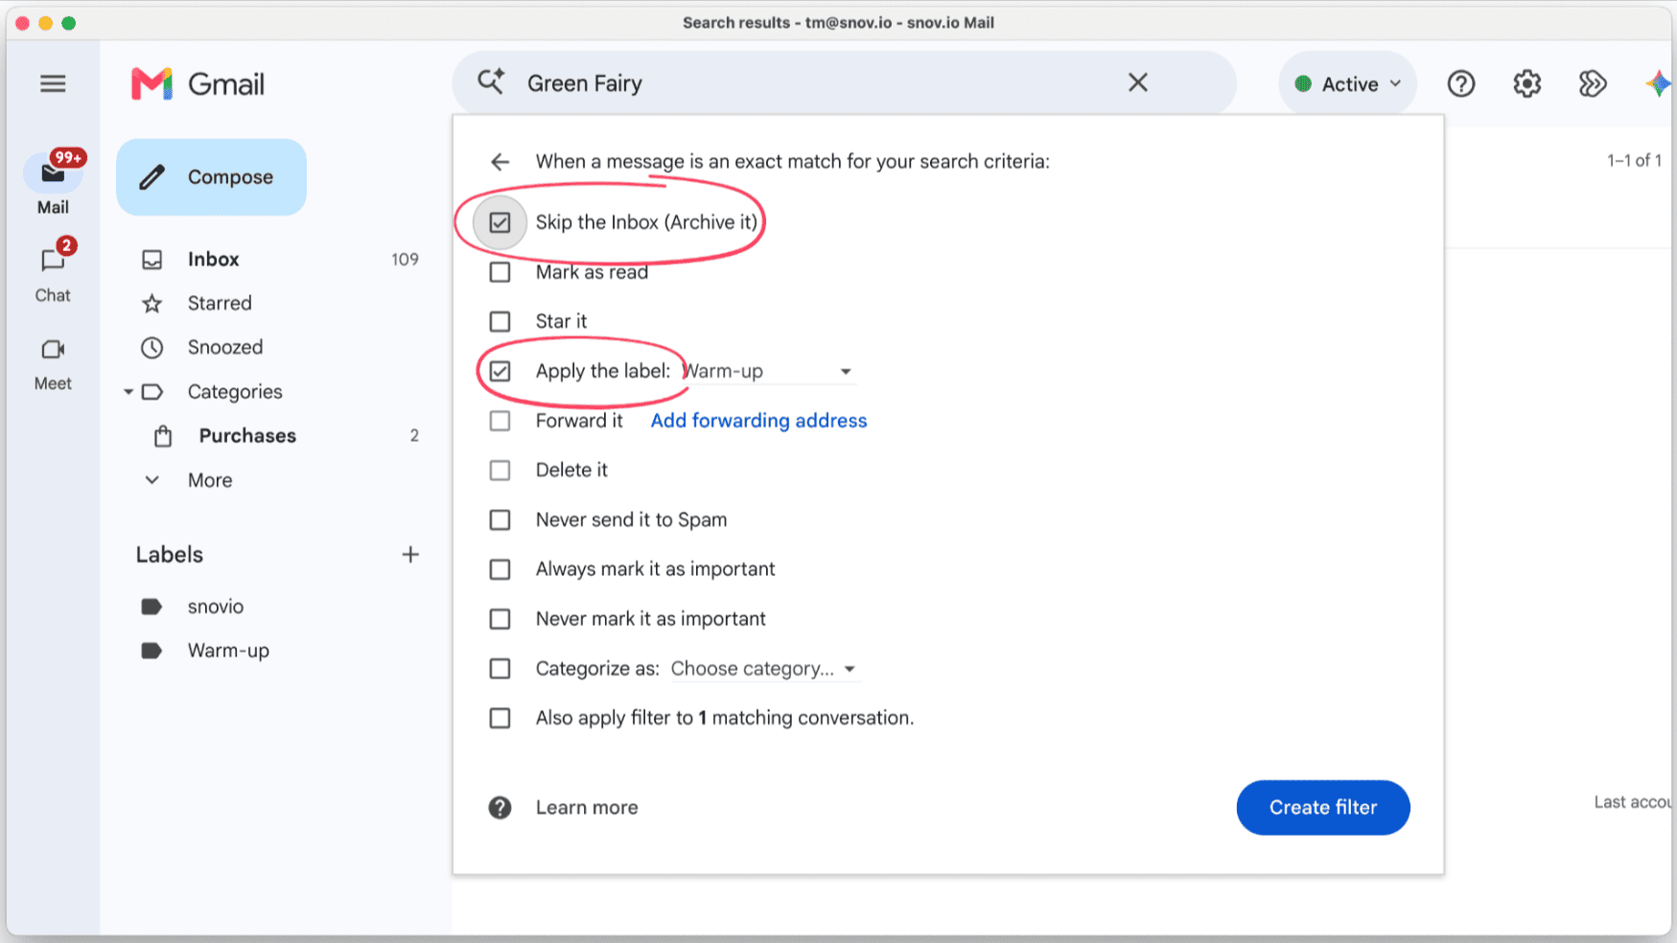1677x943 pixels.
Task: Open Meet in side rail
Action: [53, 364]
